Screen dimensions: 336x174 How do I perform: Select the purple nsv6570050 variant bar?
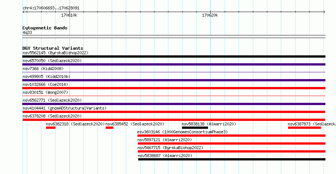pos(174,64)
